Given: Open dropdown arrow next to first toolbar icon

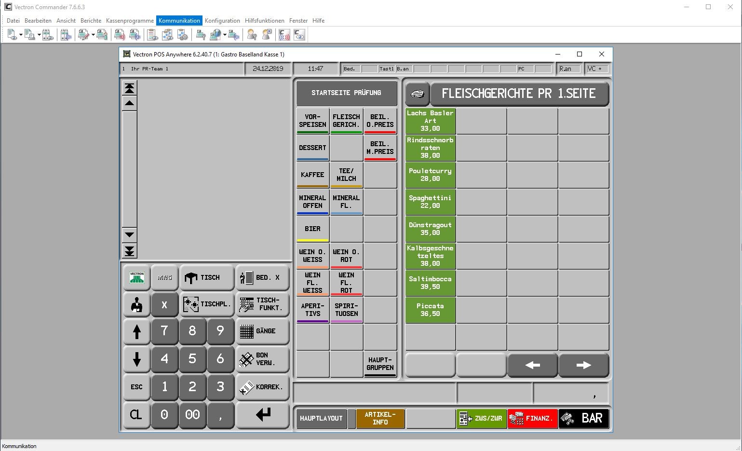Looking at the screenshot, I should click(x=21, y=35).
